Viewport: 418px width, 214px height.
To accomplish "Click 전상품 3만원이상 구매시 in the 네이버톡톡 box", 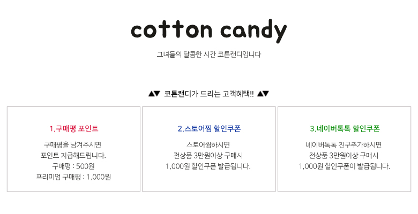I will (344, 156).
